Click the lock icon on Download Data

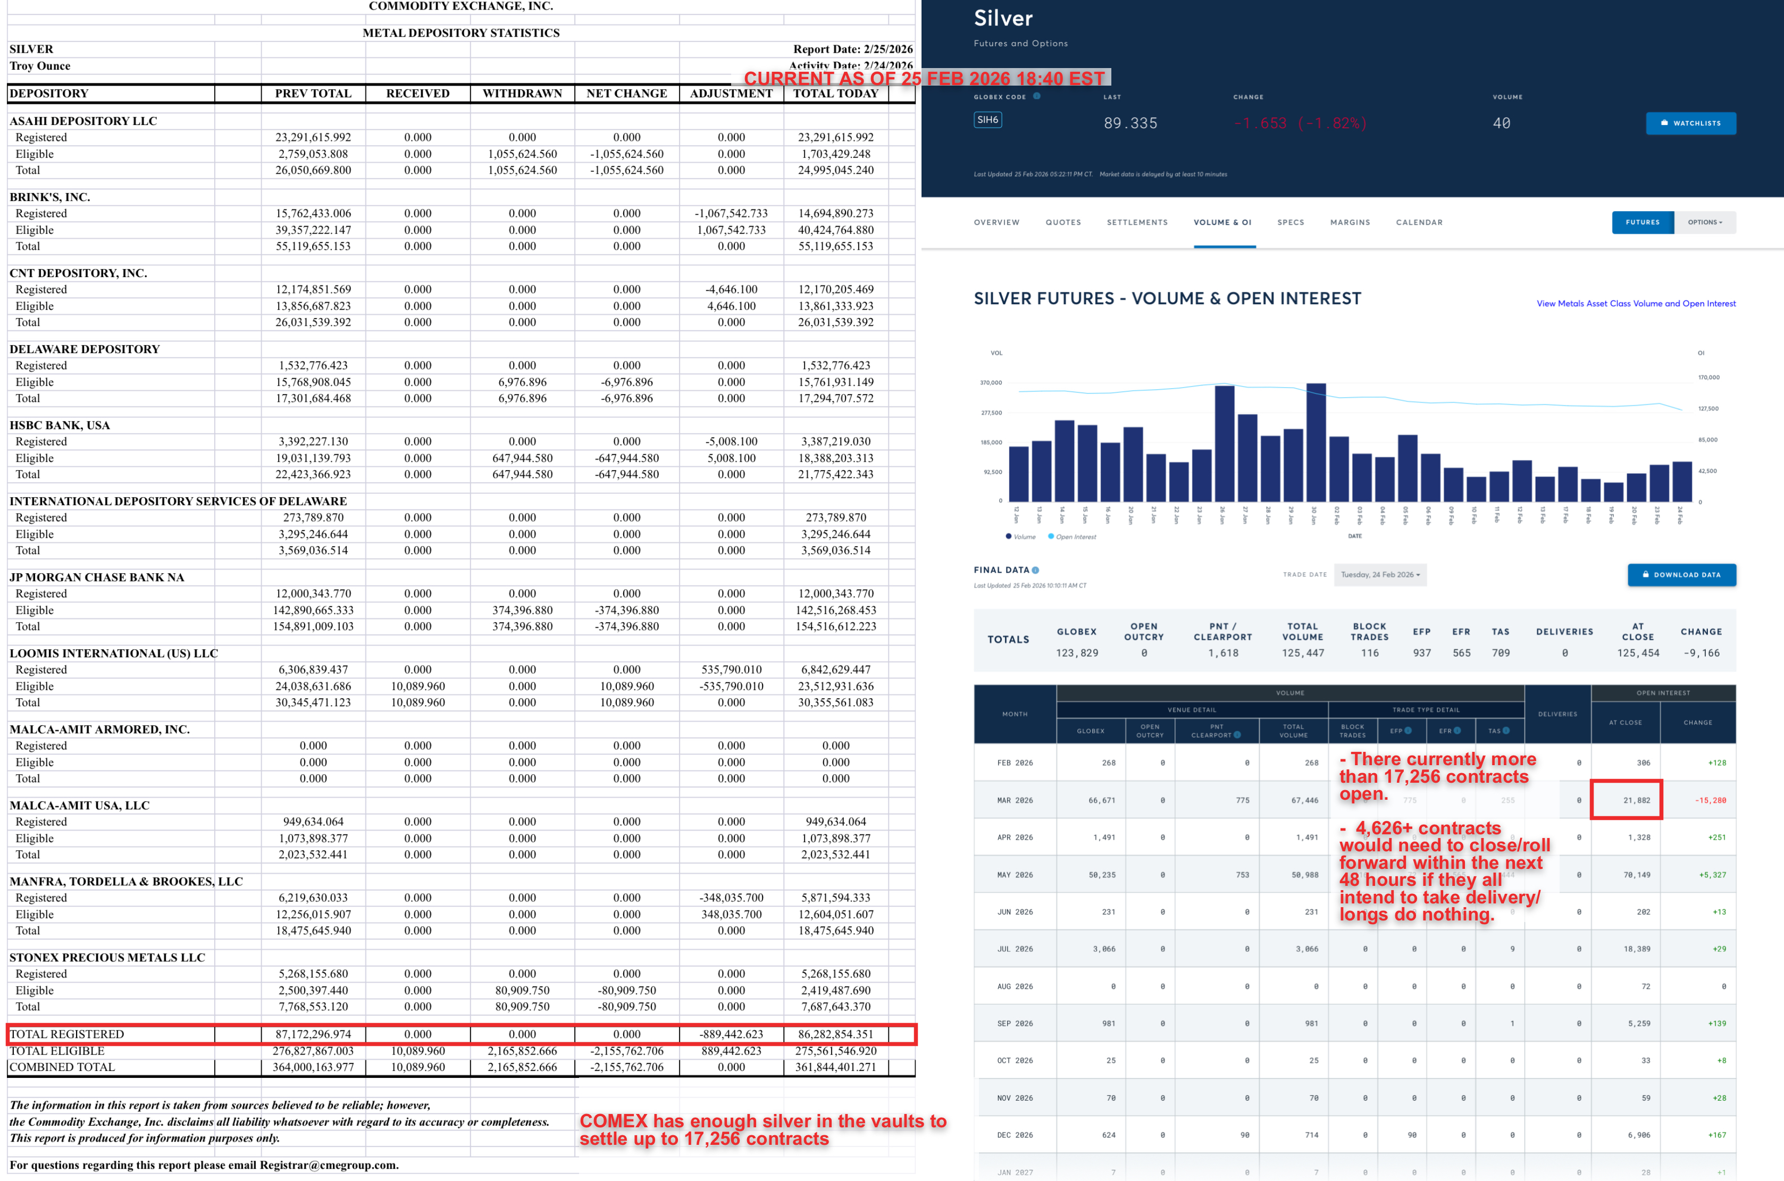[x=1646, y=575]
